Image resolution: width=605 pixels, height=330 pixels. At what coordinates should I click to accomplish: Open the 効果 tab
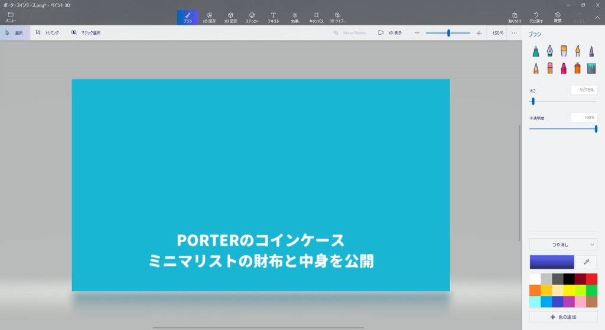295,18
